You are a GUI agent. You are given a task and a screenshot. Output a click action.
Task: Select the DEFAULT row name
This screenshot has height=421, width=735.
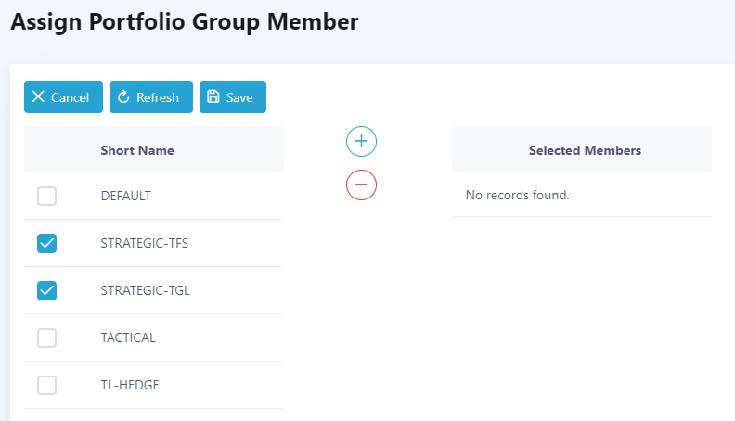click(x=126, y=196)
